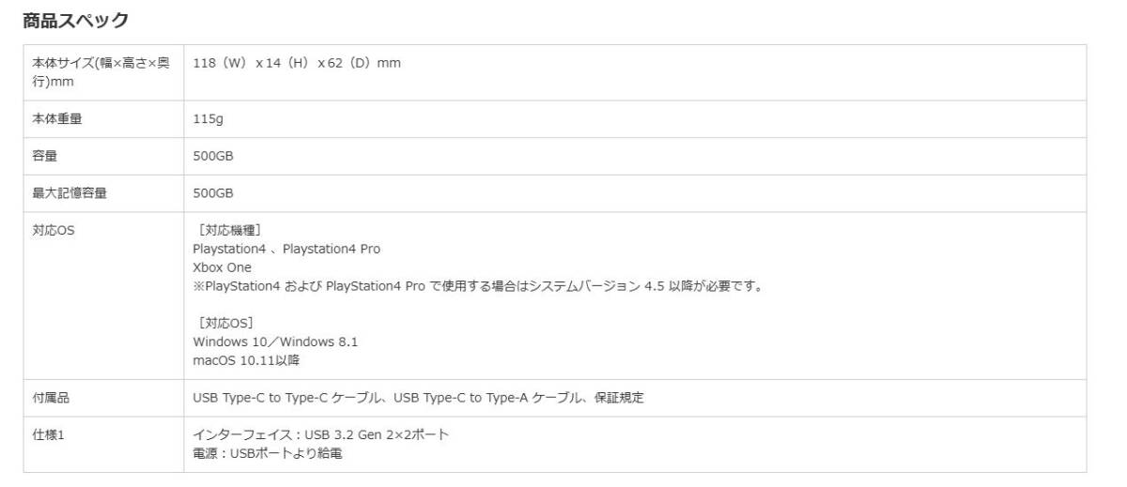
Task: Click the 商品スペック heading
Action: (x=75, y=20)
